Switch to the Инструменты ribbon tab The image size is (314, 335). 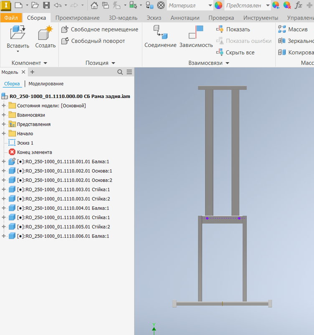point(261,18)
